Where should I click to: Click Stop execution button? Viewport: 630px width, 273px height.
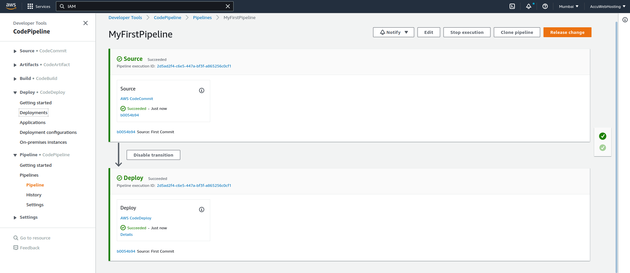tap(467, 32)
